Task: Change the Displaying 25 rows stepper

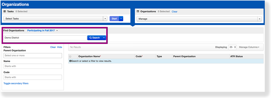Action: [x=233, y=47]
